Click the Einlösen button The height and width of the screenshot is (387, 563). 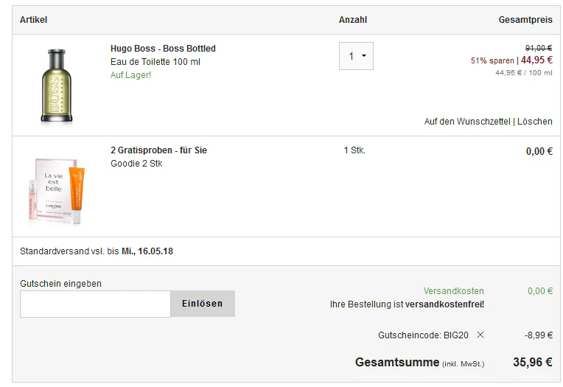click(x=202, y=304)
